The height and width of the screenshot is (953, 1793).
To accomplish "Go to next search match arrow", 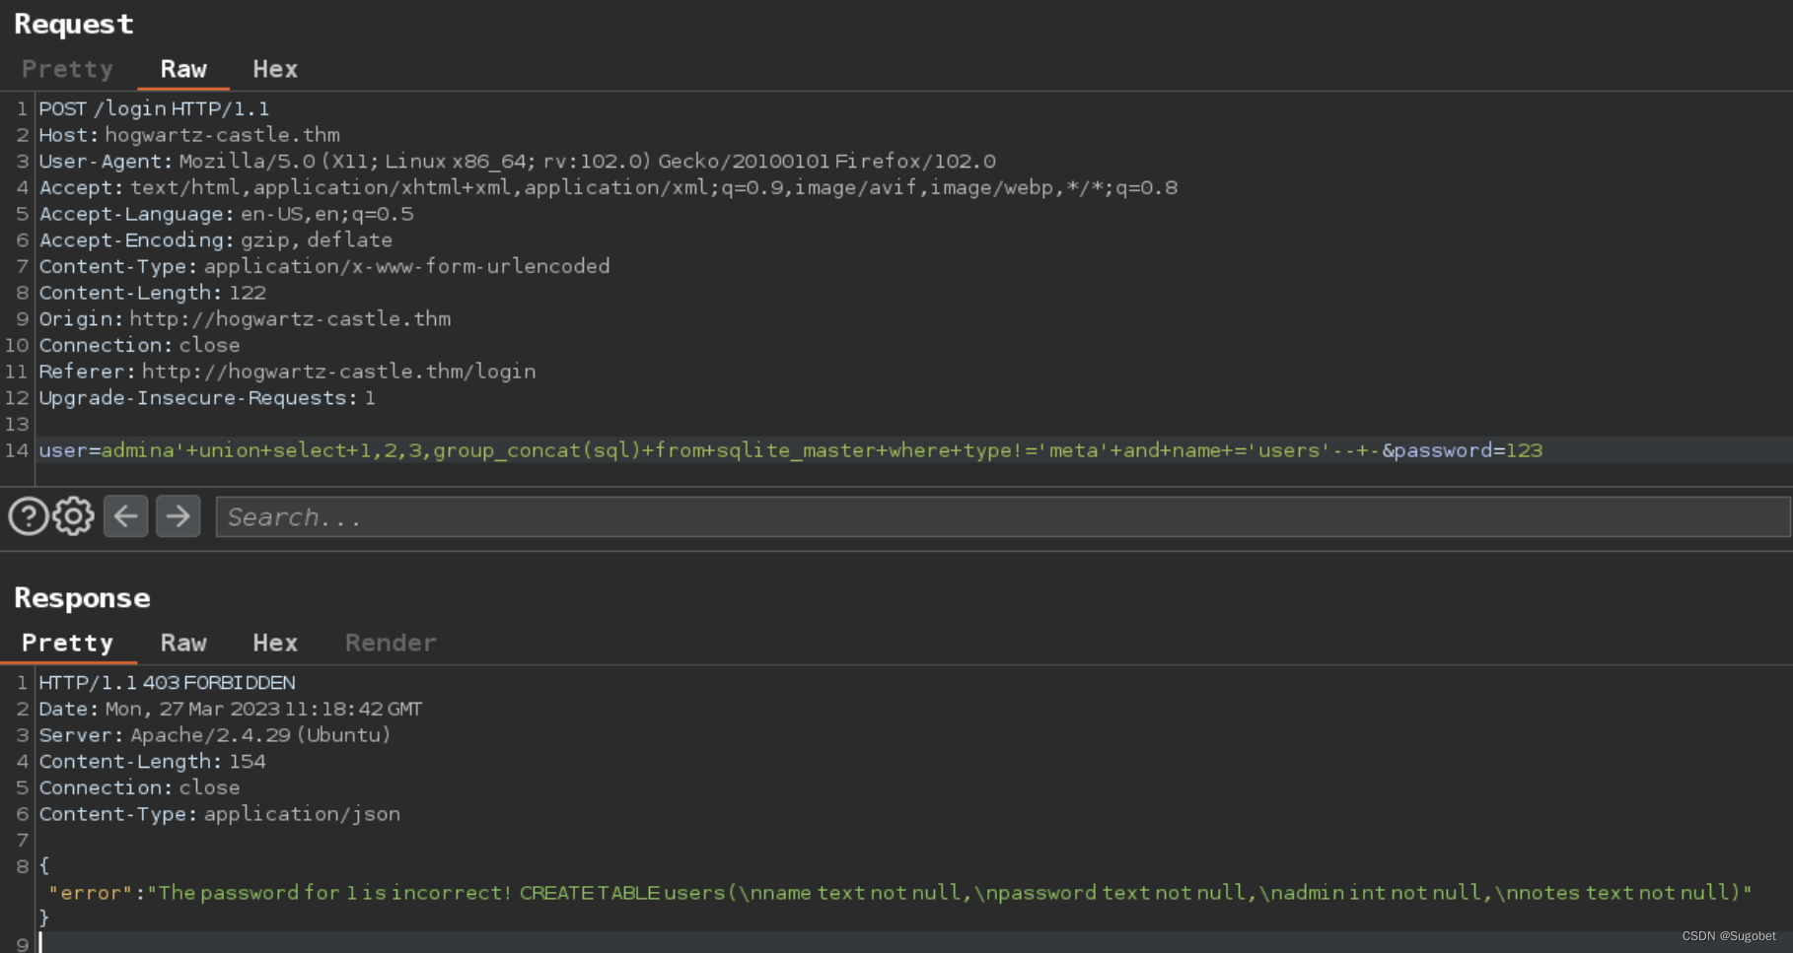I will pos(178,516).
